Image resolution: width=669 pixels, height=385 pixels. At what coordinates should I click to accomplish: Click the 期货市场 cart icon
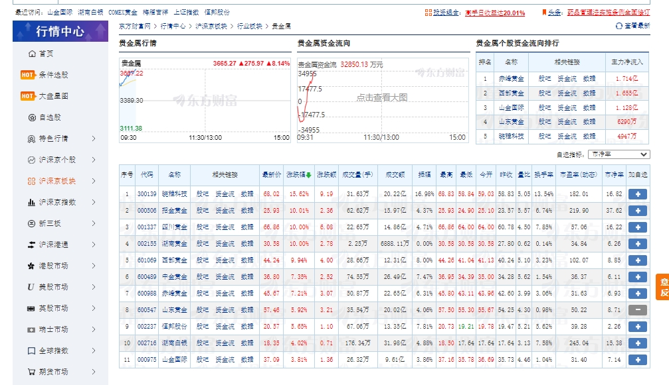32,372
